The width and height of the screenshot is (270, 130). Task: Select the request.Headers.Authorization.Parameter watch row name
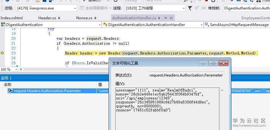(x=47, y=91)
